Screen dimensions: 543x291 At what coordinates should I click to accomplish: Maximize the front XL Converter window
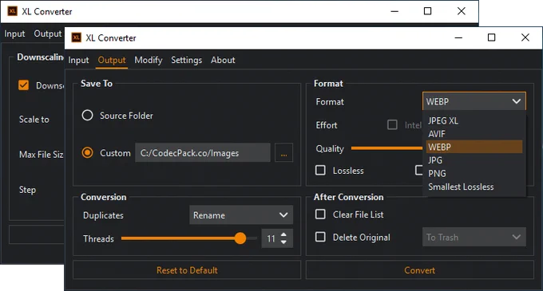(x=491, y=37)
